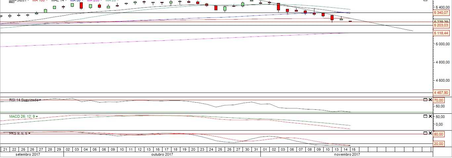Maximize the MACD indicator panel
Image resolution: width=452 pixels, height=158 pixels.
[x=425, y=116]
